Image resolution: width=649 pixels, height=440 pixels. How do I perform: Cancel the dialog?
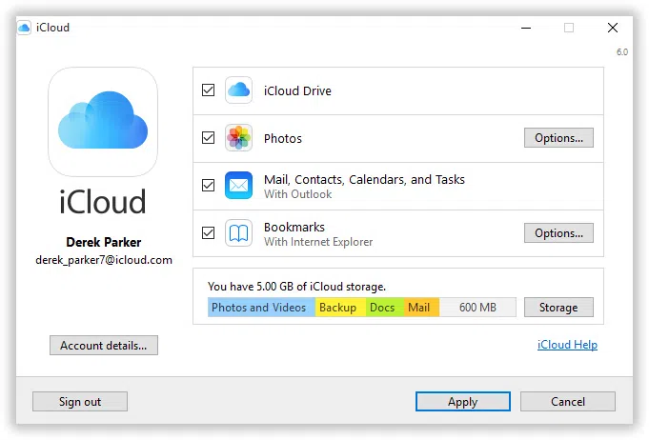click(567, 402)
